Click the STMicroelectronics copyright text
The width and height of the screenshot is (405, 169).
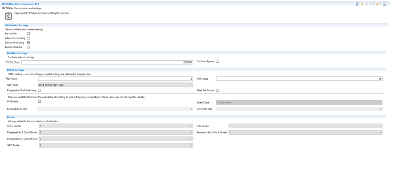click(x=42, y=13)
